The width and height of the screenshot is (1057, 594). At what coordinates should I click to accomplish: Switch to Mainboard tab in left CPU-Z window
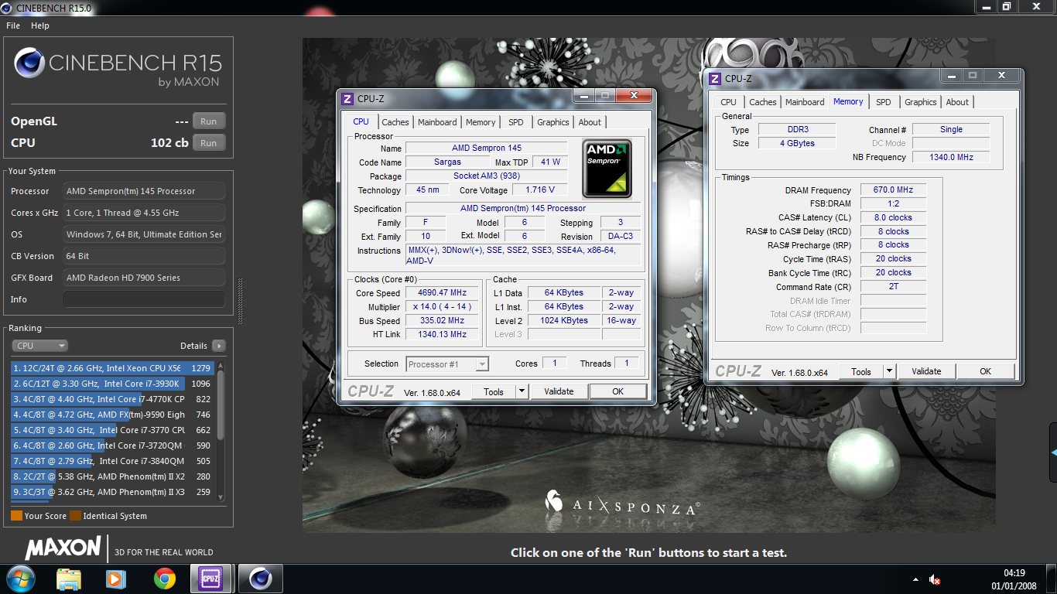click(x=437, y=122)
